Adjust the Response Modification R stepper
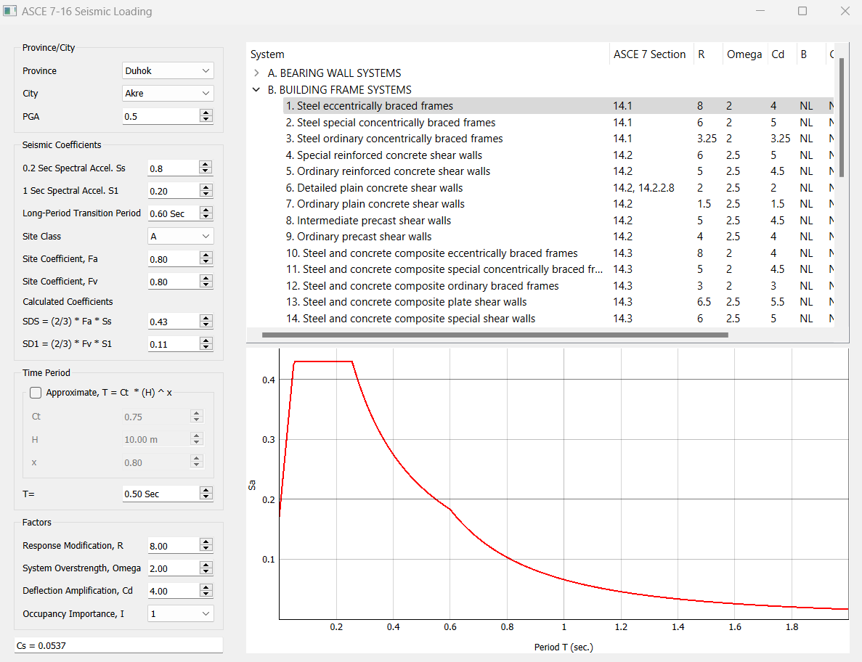Viewport: 862px width, 662px height. click(x=206, y=546)
